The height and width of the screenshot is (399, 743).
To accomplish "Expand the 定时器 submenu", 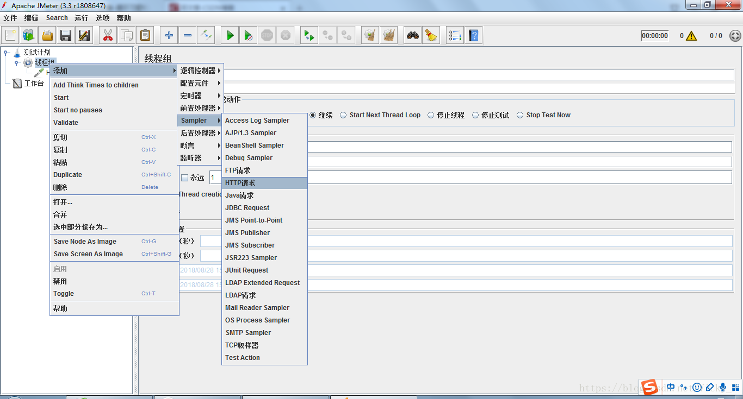I will pos(201,96).
